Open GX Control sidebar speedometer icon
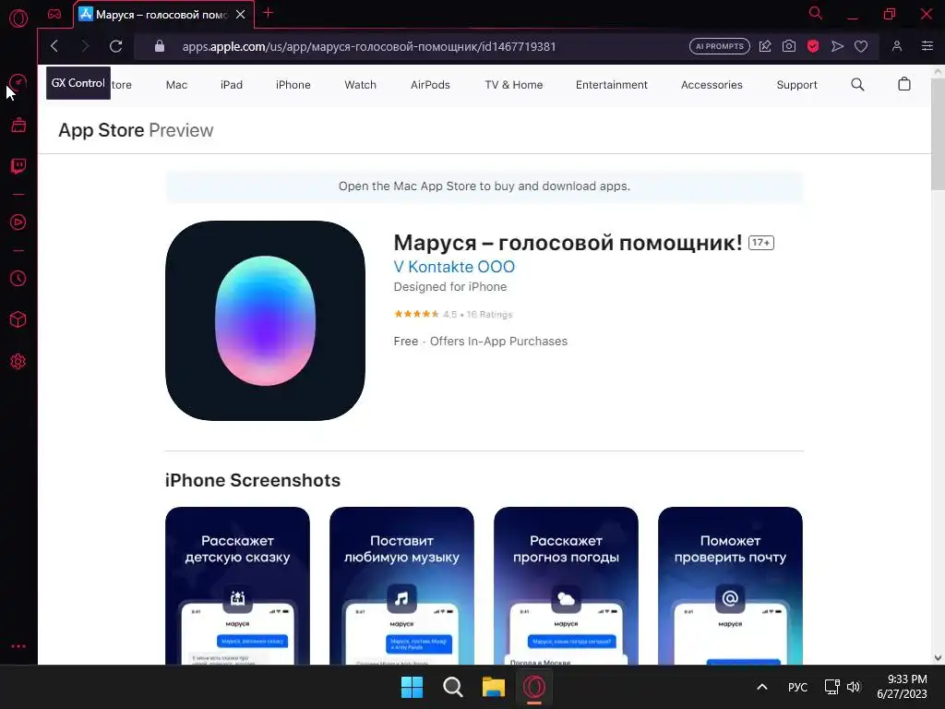This screenshot has width=945, height=709. [x=18, y=82]
